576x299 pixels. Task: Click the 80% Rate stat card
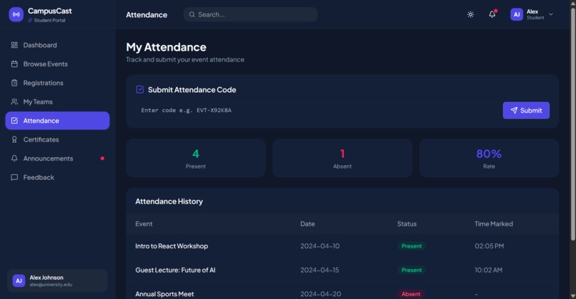(x=489, y=158)
